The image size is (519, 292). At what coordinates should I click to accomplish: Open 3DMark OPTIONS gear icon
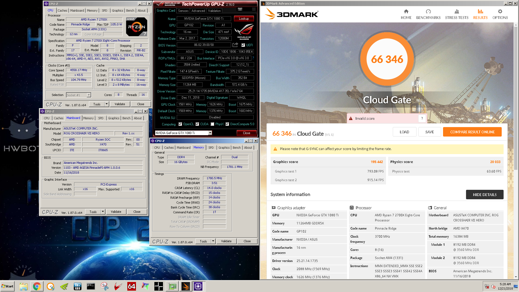click(500, 11)
